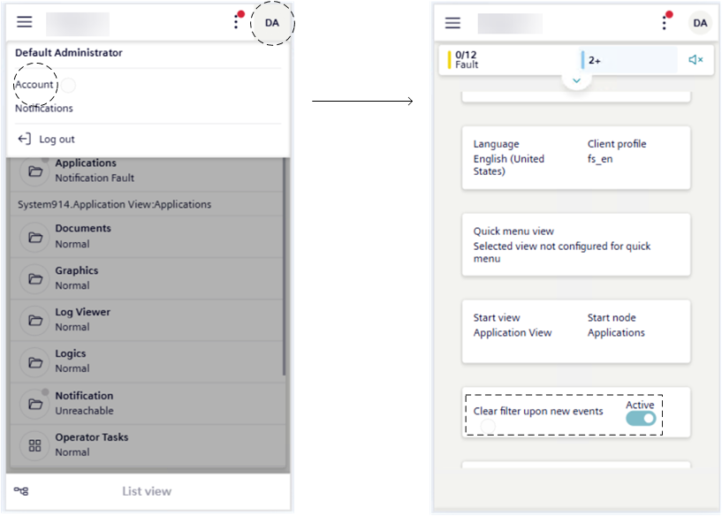Viewport: 722px width, 516px height.
Task: Click the DA avatar in left panel
Action: click(x=272, y=23)
